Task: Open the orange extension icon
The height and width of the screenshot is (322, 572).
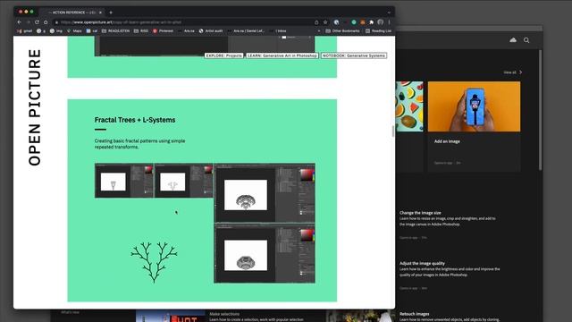Action: point(363,22)
